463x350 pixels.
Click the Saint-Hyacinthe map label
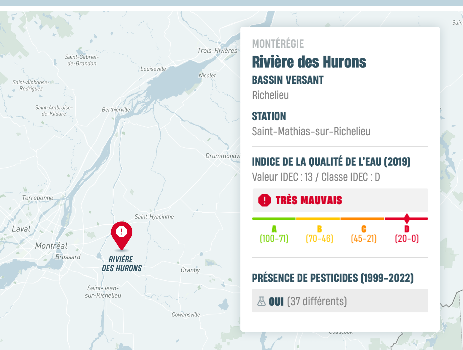154,216
